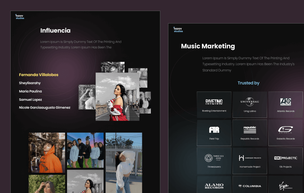Open the bottom gallery photo with cloudy sky

coord(85,181)
